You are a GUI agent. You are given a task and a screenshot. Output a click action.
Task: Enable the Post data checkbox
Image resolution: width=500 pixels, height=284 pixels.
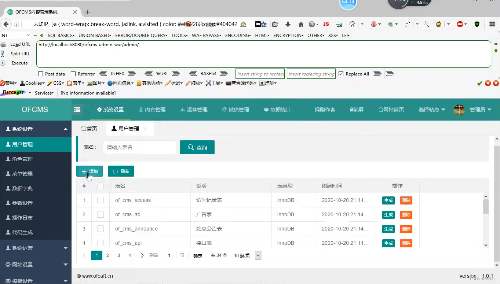(x=41, y=74)
